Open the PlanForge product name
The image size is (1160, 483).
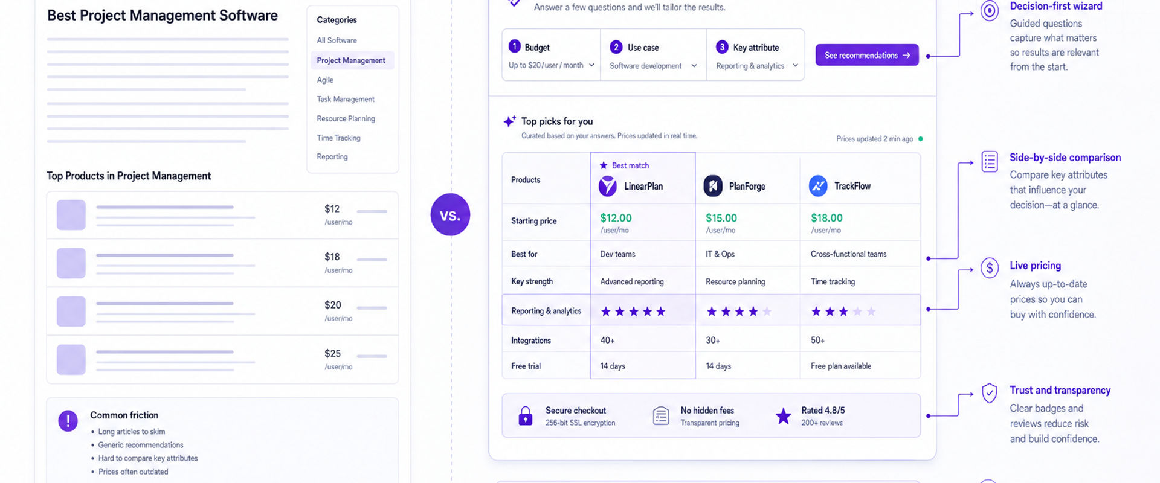[x=747, y=186]
